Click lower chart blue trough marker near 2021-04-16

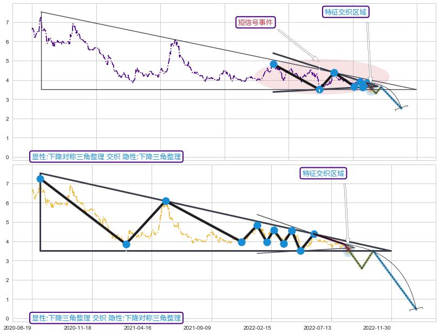click(126, 244)
